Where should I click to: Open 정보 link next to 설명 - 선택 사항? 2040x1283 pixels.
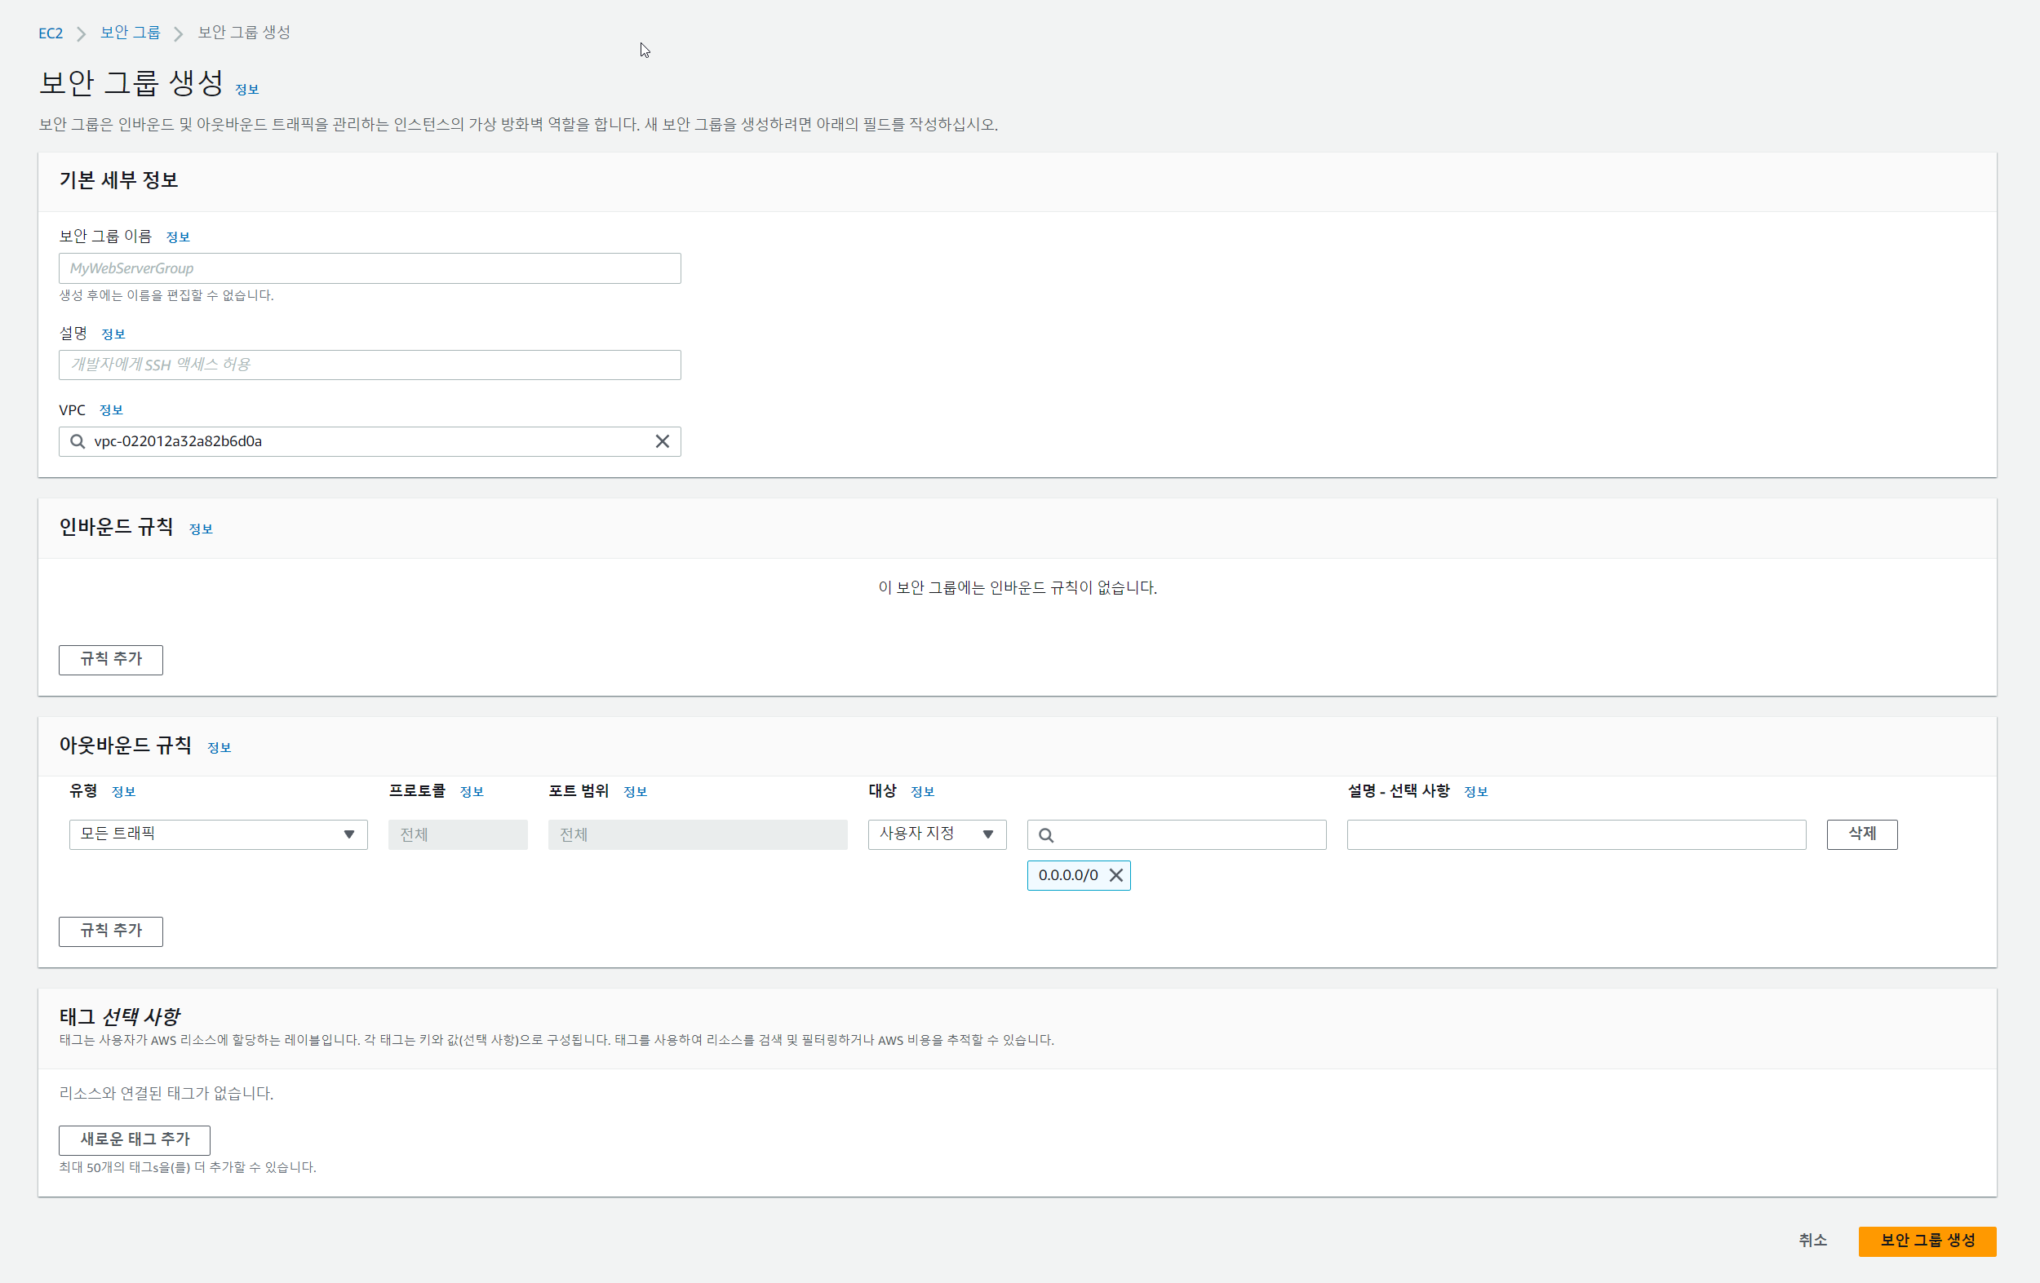click(1476, 792)
